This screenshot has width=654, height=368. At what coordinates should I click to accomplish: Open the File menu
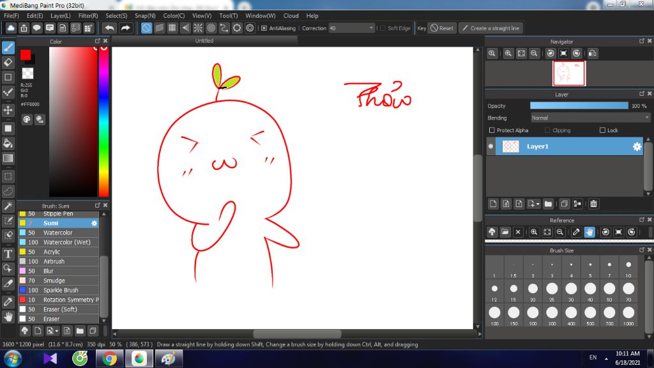click(11, 16)
